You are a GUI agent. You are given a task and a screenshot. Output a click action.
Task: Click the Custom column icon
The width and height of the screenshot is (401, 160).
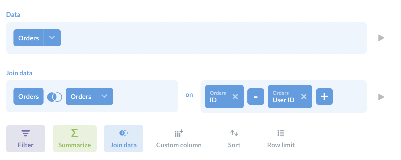[x=179, y=133]
